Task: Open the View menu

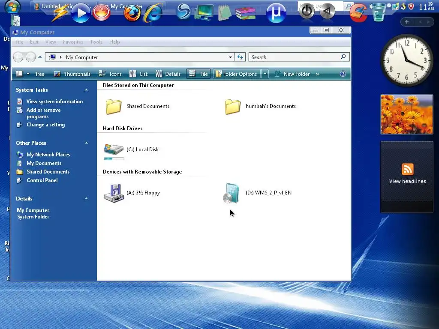Action: click(x=51, y=42)
